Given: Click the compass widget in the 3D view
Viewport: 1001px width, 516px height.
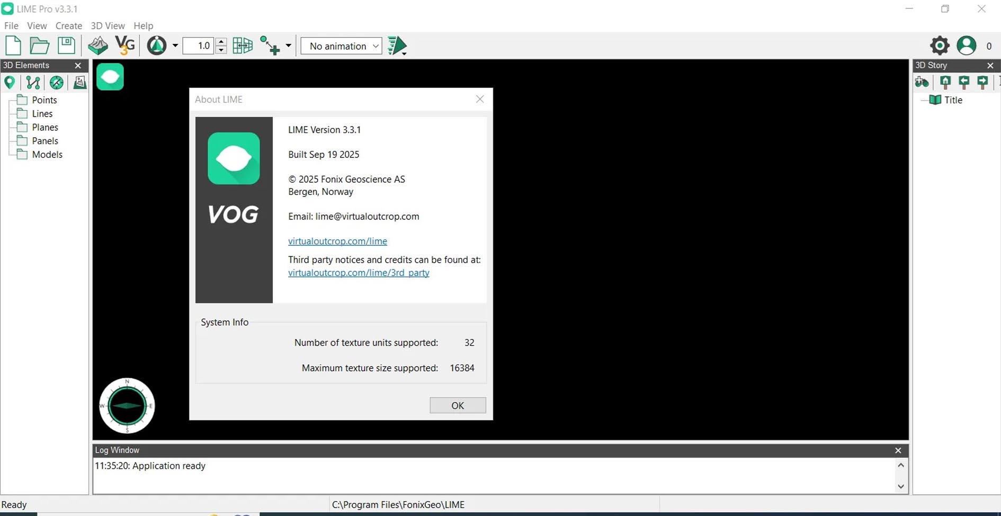Looking at the screenshot, I should [x=127, y=406].
